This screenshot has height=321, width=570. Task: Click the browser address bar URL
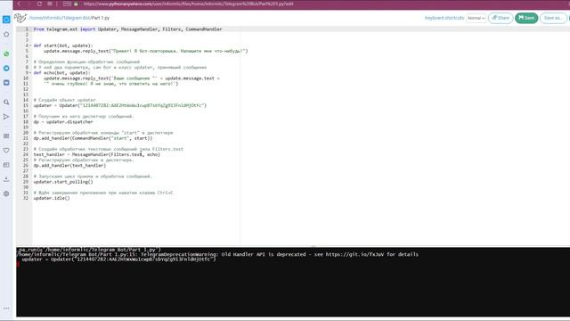click(188, 4)
